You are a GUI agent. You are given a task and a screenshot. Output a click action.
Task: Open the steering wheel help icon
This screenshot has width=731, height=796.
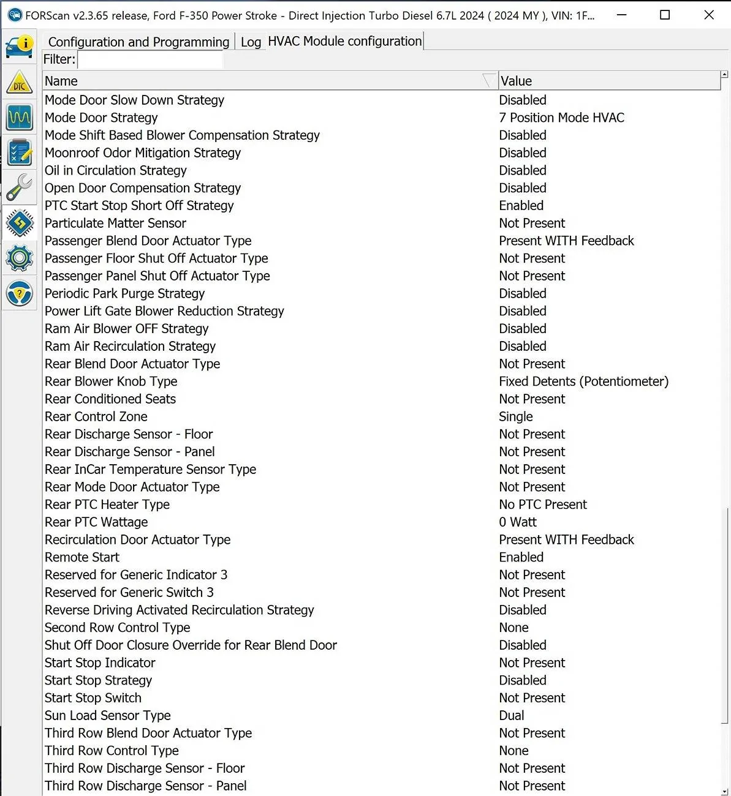pyautogui.click(x=20, y=293)
